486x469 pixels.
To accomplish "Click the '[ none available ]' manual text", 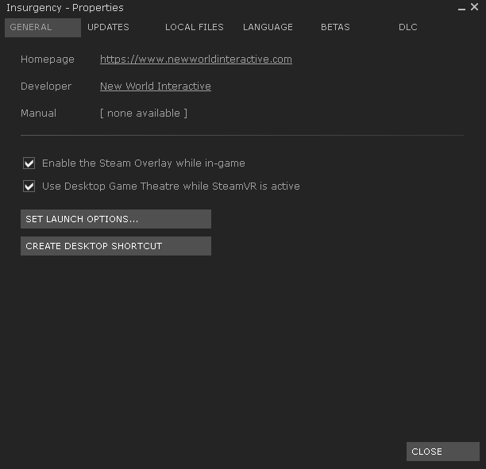I will click(x=144, y=113).
